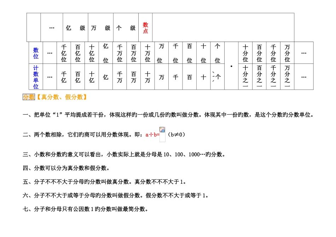Click the '十分之一' cell

(245, 77)
